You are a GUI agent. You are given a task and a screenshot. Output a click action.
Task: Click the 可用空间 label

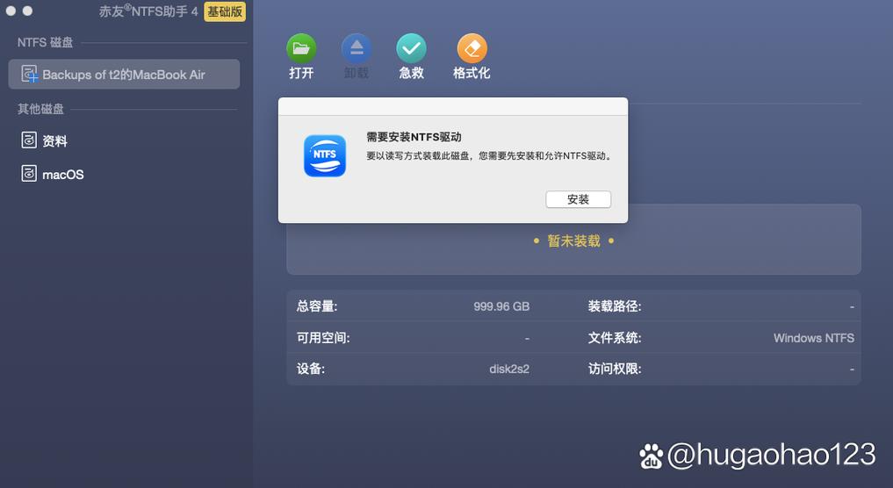click(x=323, y=338)
